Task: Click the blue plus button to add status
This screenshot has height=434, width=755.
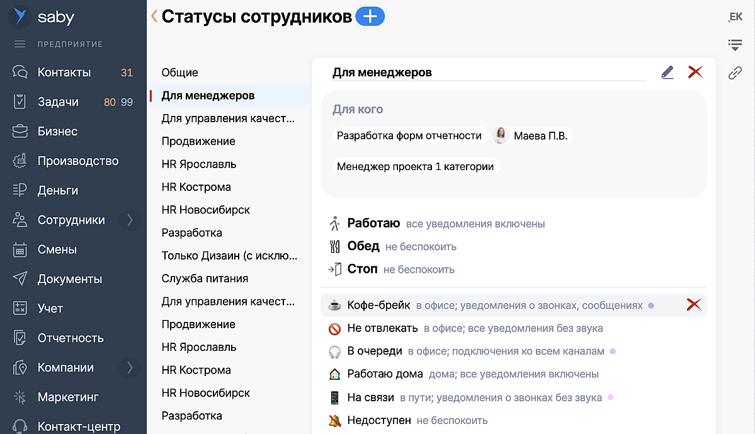Action: [370, 17]
